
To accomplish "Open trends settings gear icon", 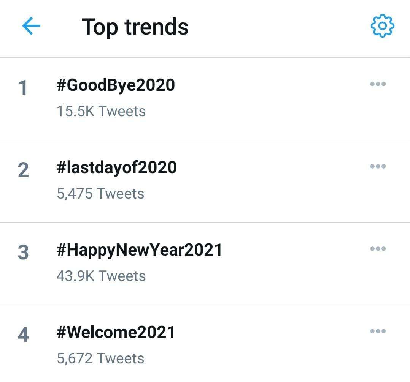I will coord(382,26).
